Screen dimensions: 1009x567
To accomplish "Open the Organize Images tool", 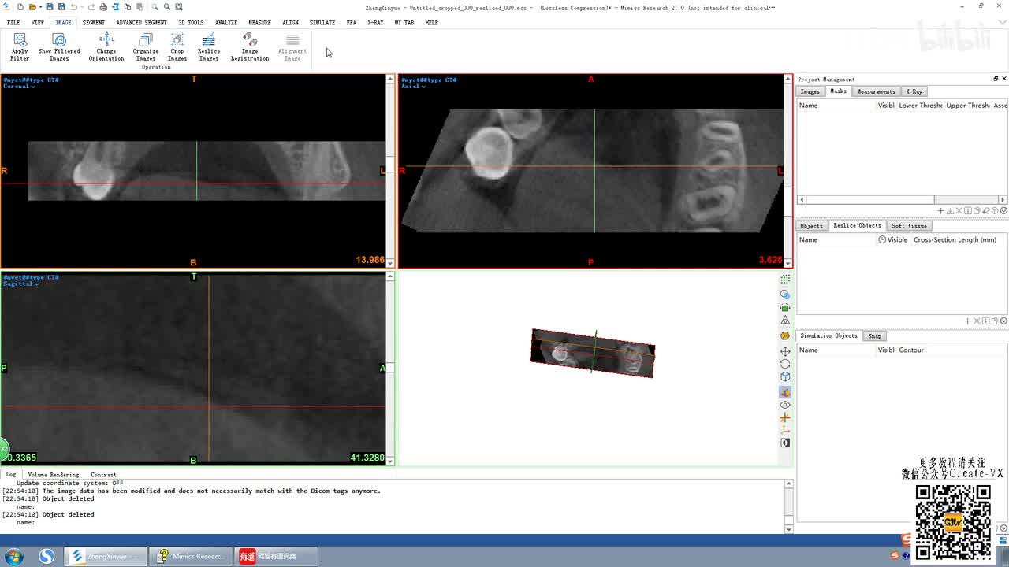I will [146, 47].
